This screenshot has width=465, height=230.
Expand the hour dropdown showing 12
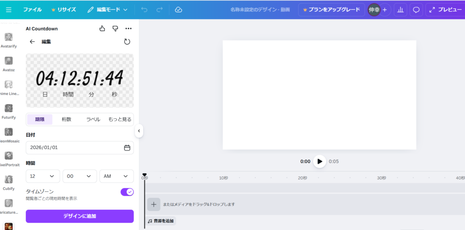tap(43, 176)
